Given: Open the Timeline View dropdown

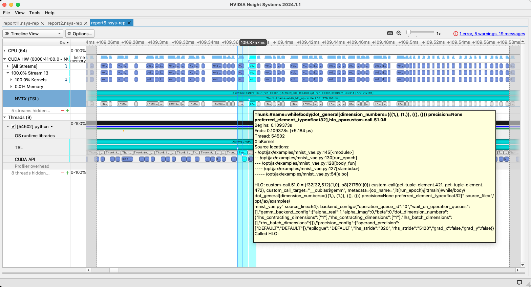Looking at the screenshot, I should tap(33, 34).
